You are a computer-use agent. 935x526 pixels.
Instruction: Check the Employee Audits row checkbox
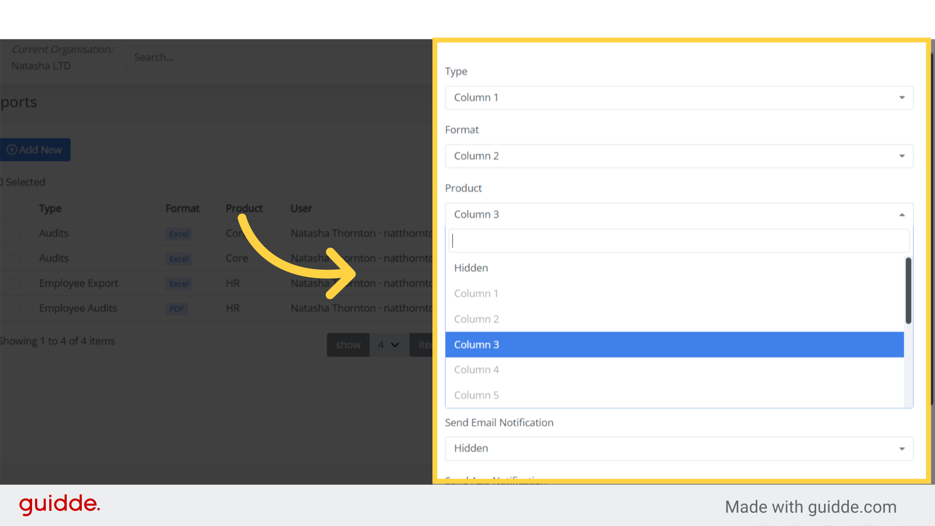(x=15, y=308)
